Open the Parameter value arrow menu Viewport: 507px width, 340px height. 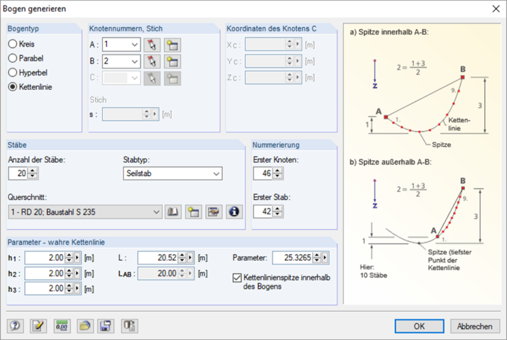coord(325,258)
